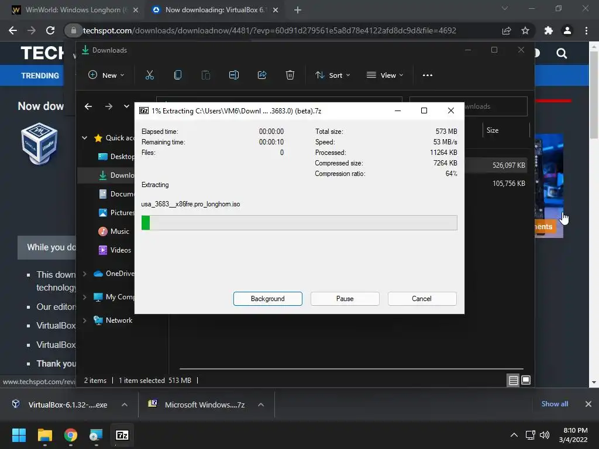Click the Background button in 7-Zip dialog
Image resolution: width=599 pixels, height=449 pixels.
268,299
